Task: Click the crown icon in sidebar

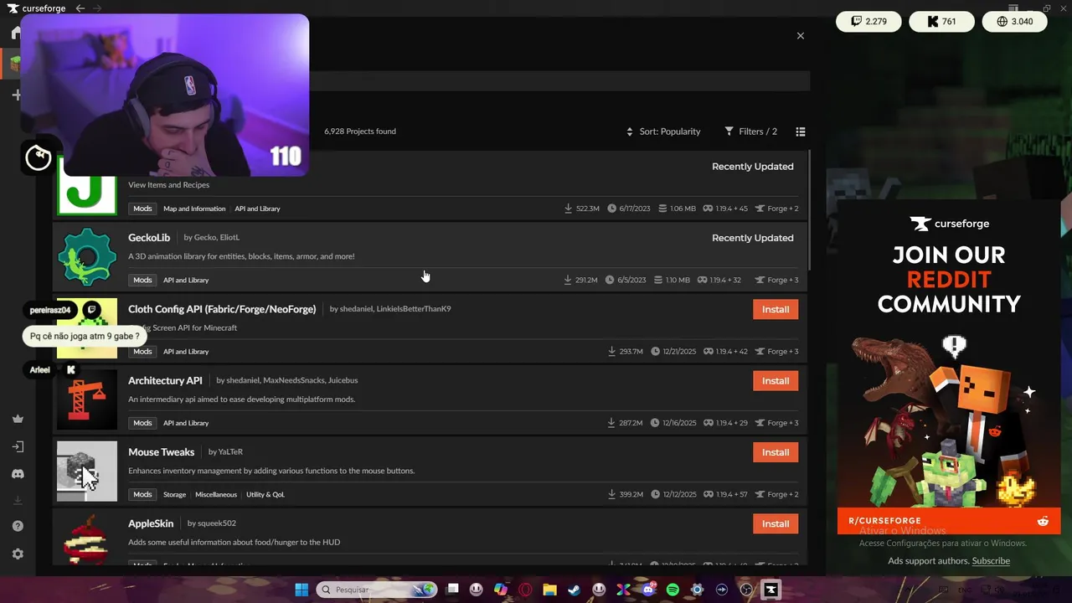Action: click(x=18, y=419)
